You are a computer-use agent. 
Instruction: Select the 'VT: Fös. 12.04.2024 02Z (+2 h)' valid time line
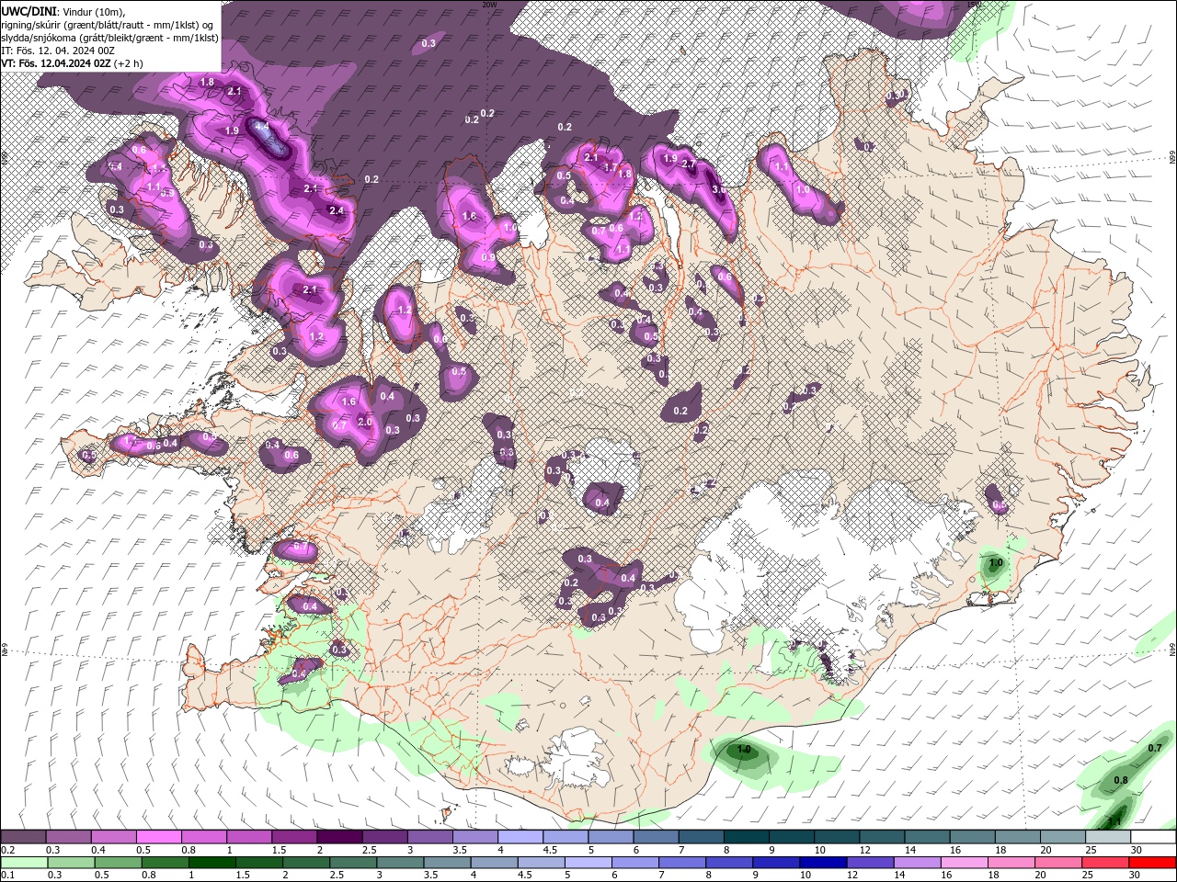pos(72,63)
